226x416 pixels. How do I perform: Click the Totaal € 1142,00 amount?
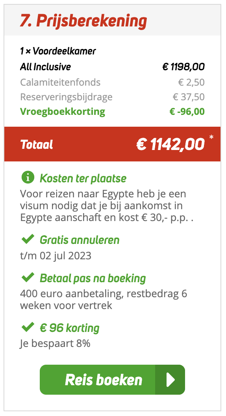pyautogui.click(x=170, y=144)
